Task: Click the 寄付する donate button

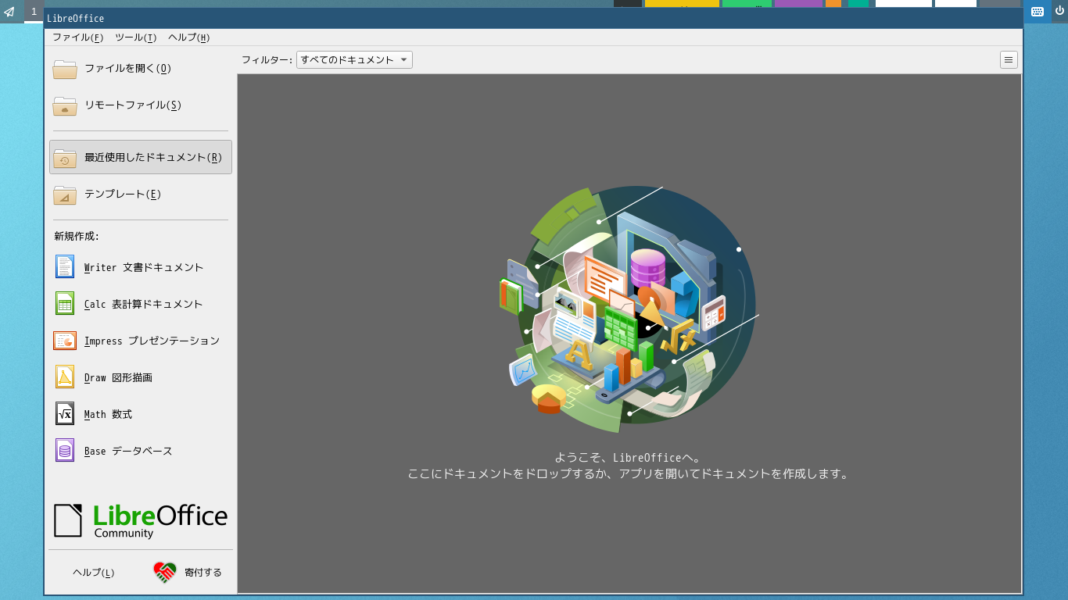Action: pos(188,573)
